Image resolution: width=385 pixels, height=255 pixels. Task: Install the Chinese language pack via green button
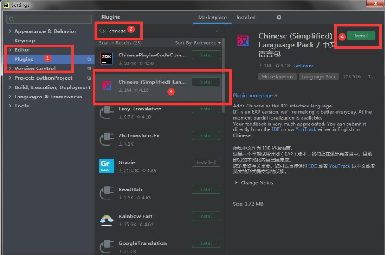361,36
